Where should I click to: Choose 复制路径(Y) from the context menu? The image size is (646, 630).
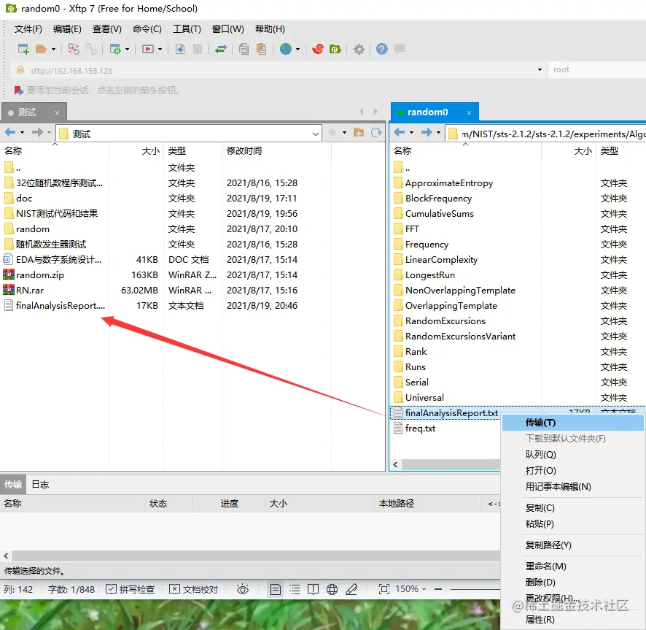pos(572,545)
